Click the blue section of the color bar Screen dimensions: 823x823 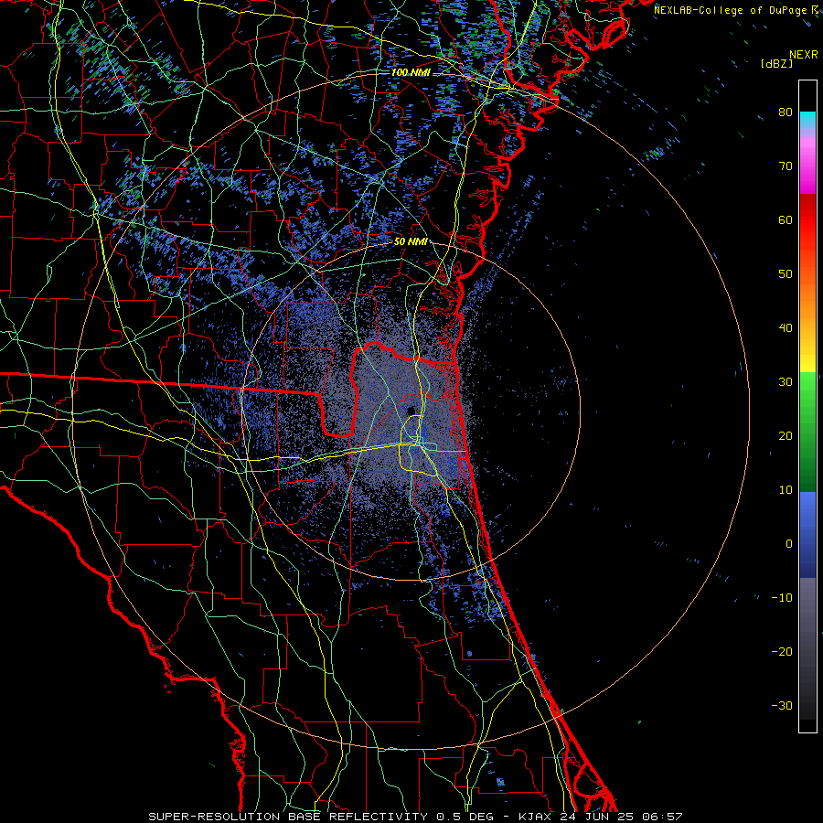point(807,535)
